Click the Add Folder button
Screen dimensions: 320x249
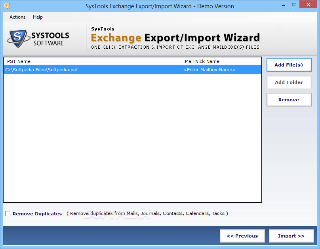[289, 82]
